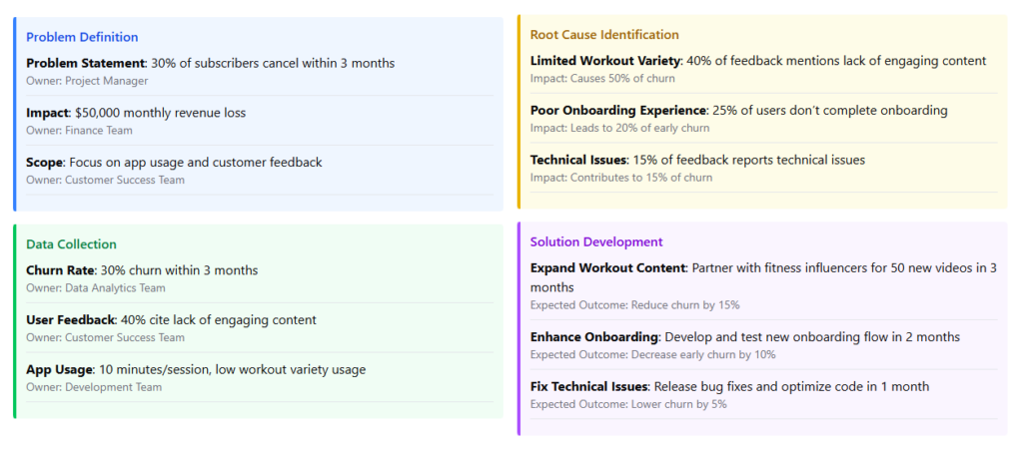Click the Owner: Development Team text
The width and height of the screenshot is (1023, 451).
coord(94,387)
